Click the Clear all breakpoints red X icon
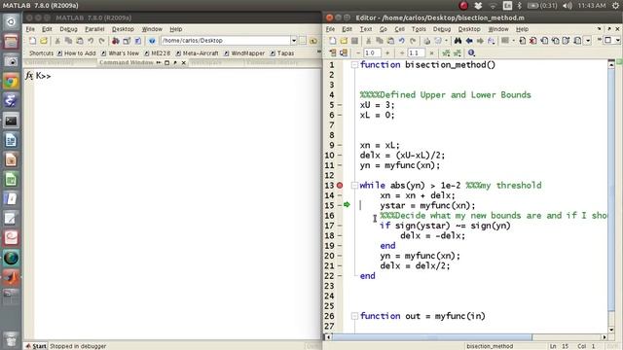623x350 pixels. pyautogui.click(x=533, y=41)
